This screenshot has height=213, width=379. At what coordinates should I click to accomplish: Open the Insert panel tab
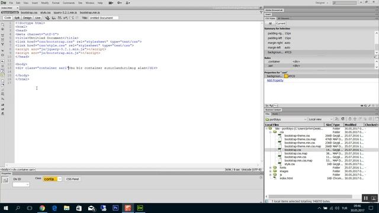click(268, 14)
